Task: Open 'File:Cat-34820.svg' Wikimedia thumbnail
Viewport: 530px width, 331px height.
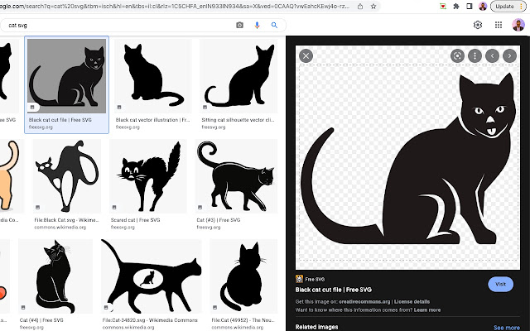Action: point(151,276)
